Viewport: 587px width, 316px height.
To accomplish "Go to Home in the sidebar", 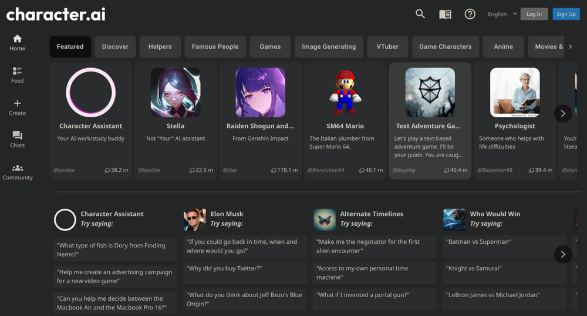I will (x=17, y=43).
